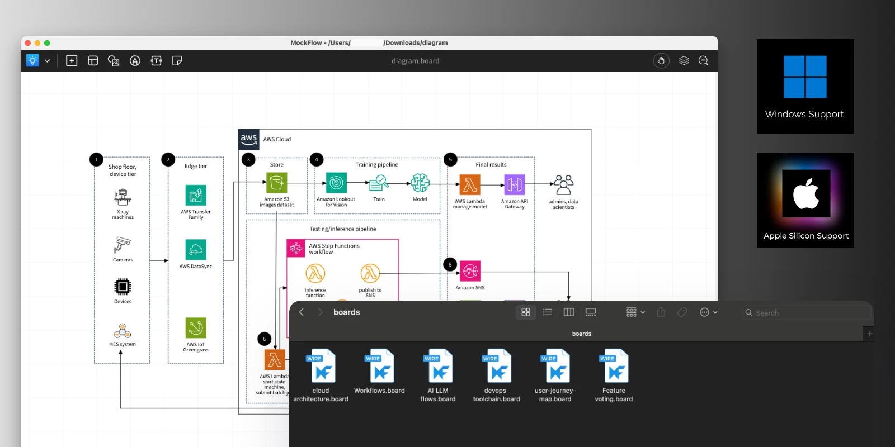Open the Finder group-by dropdown
Screen dimensions: 895x447
coord(635,312)
